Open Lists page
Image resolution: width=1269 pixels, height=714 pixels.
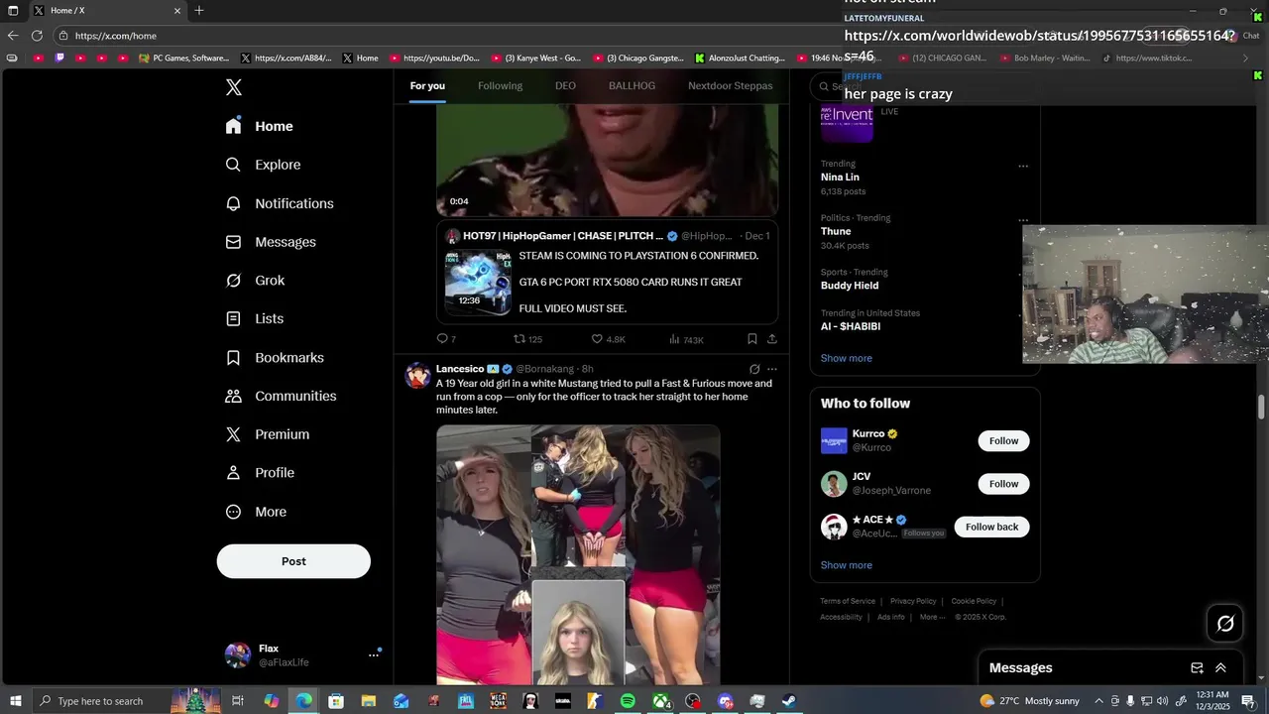[254, 318]
